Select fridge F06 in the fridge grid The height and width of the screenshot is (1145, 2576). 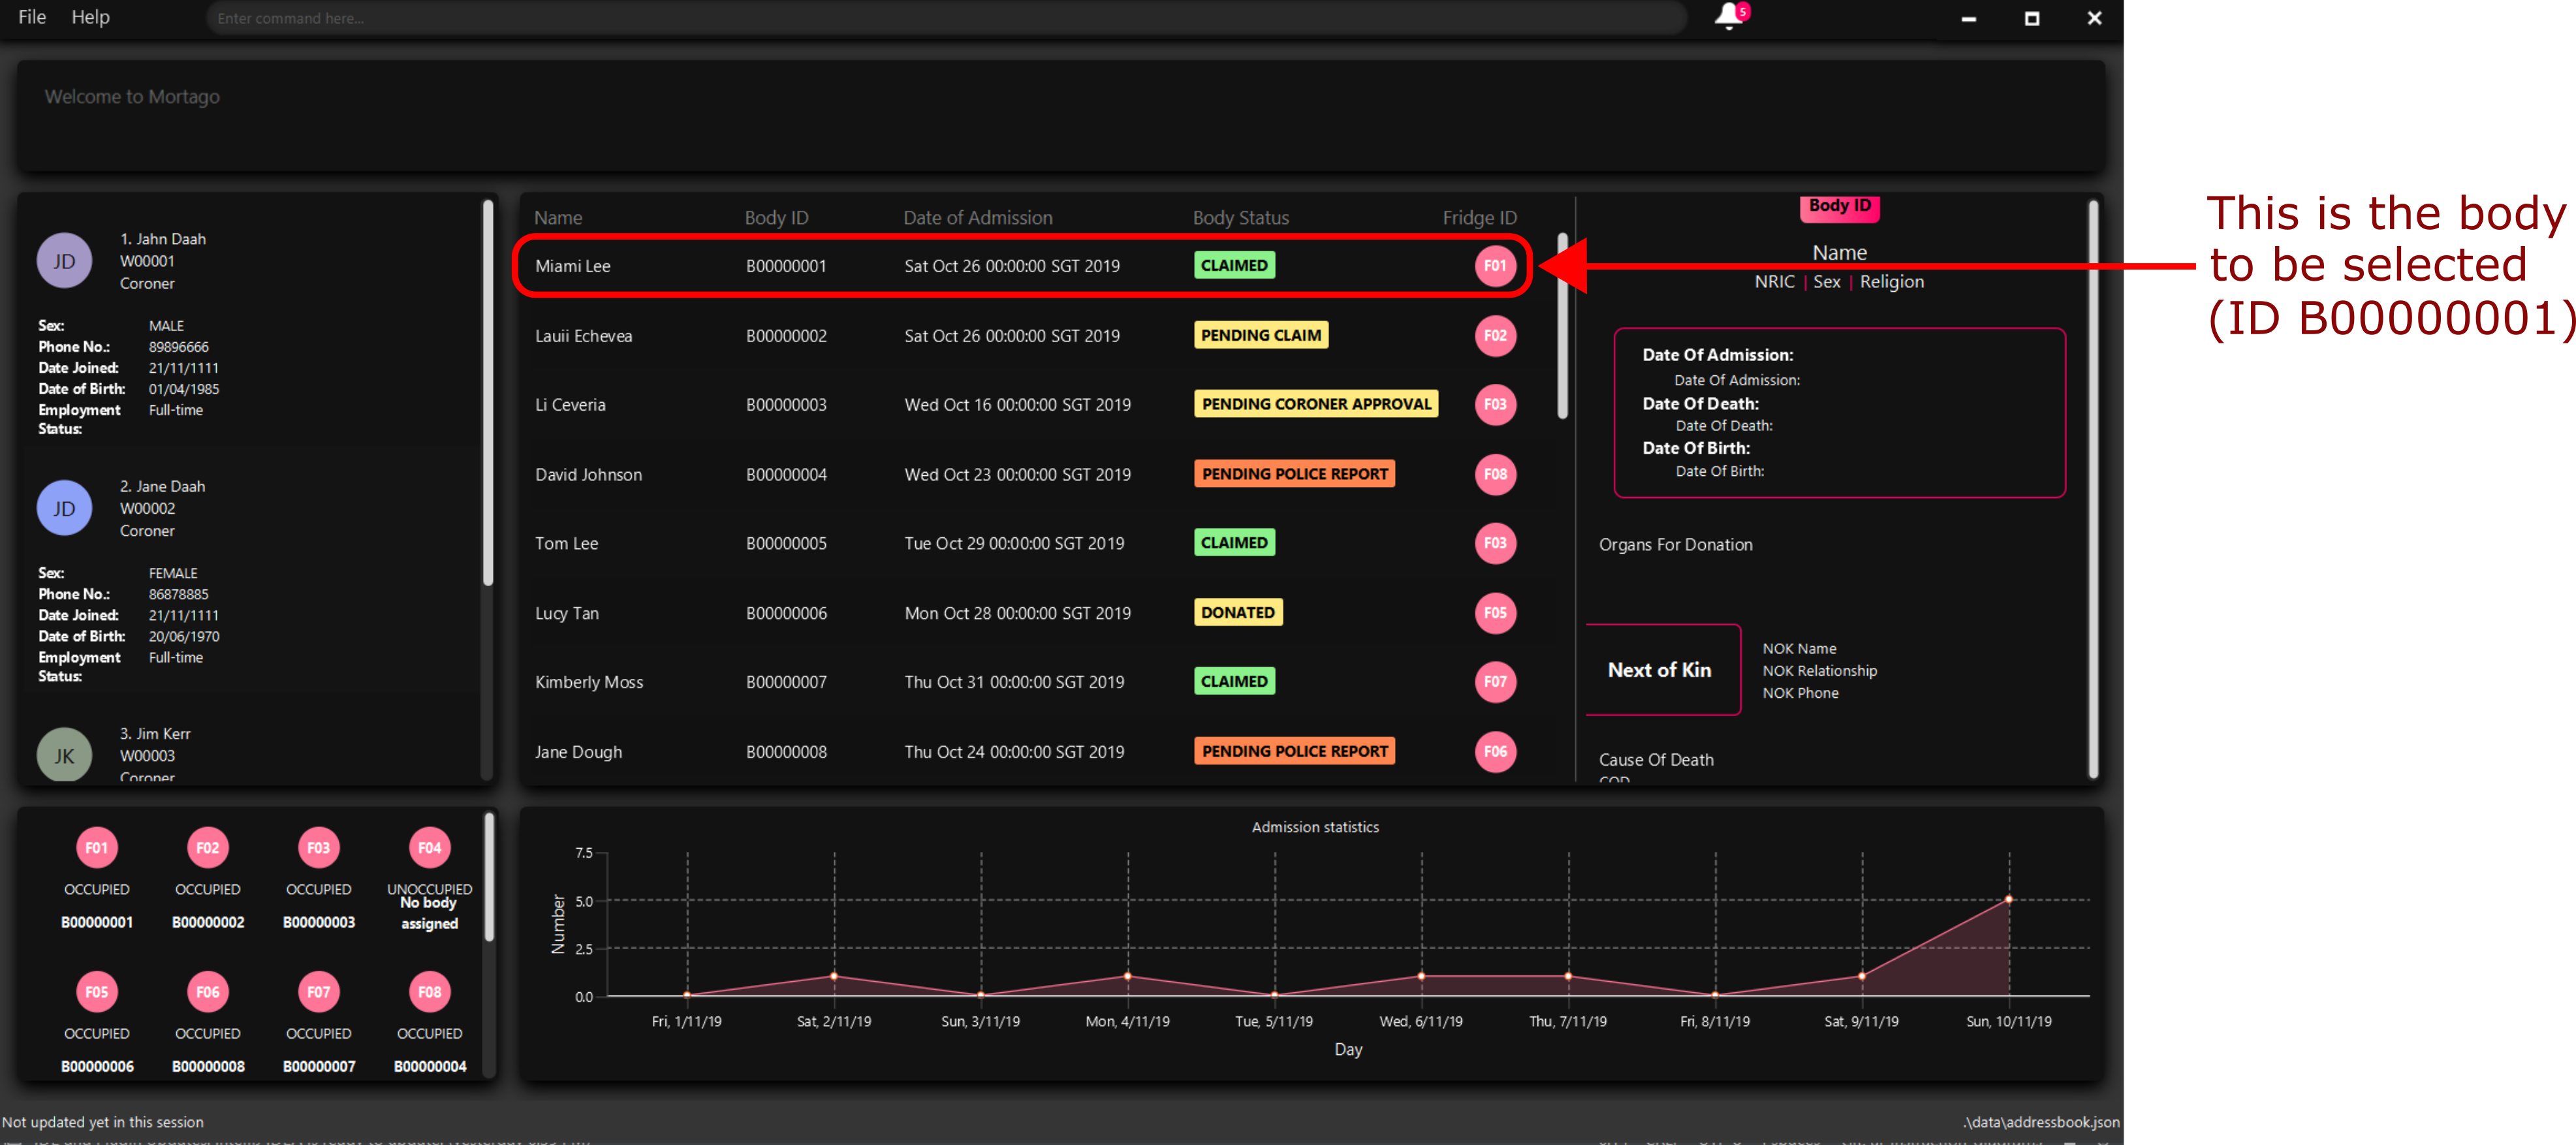(x=208, y=992)
